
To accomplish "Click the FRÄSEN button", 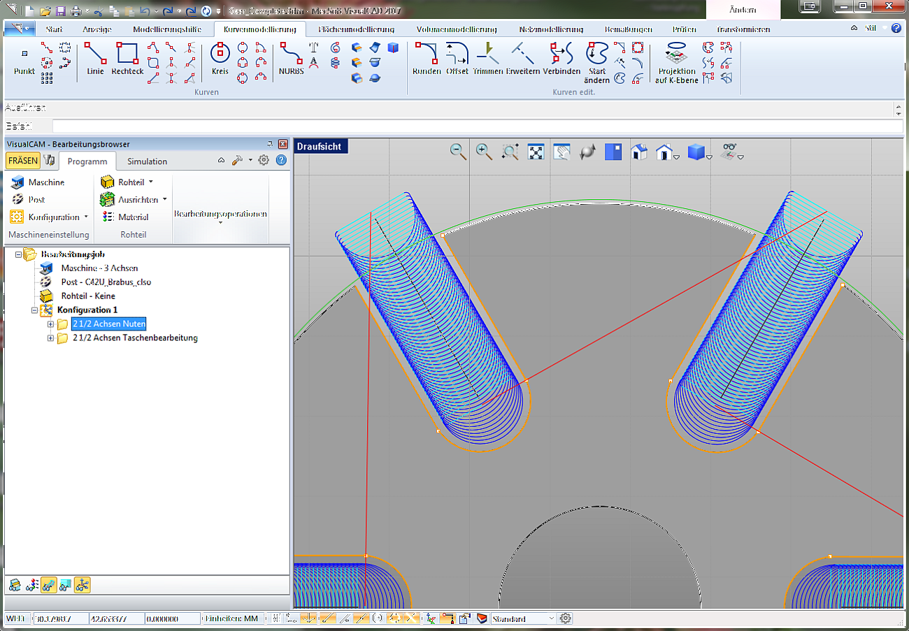I will (23, 160).
